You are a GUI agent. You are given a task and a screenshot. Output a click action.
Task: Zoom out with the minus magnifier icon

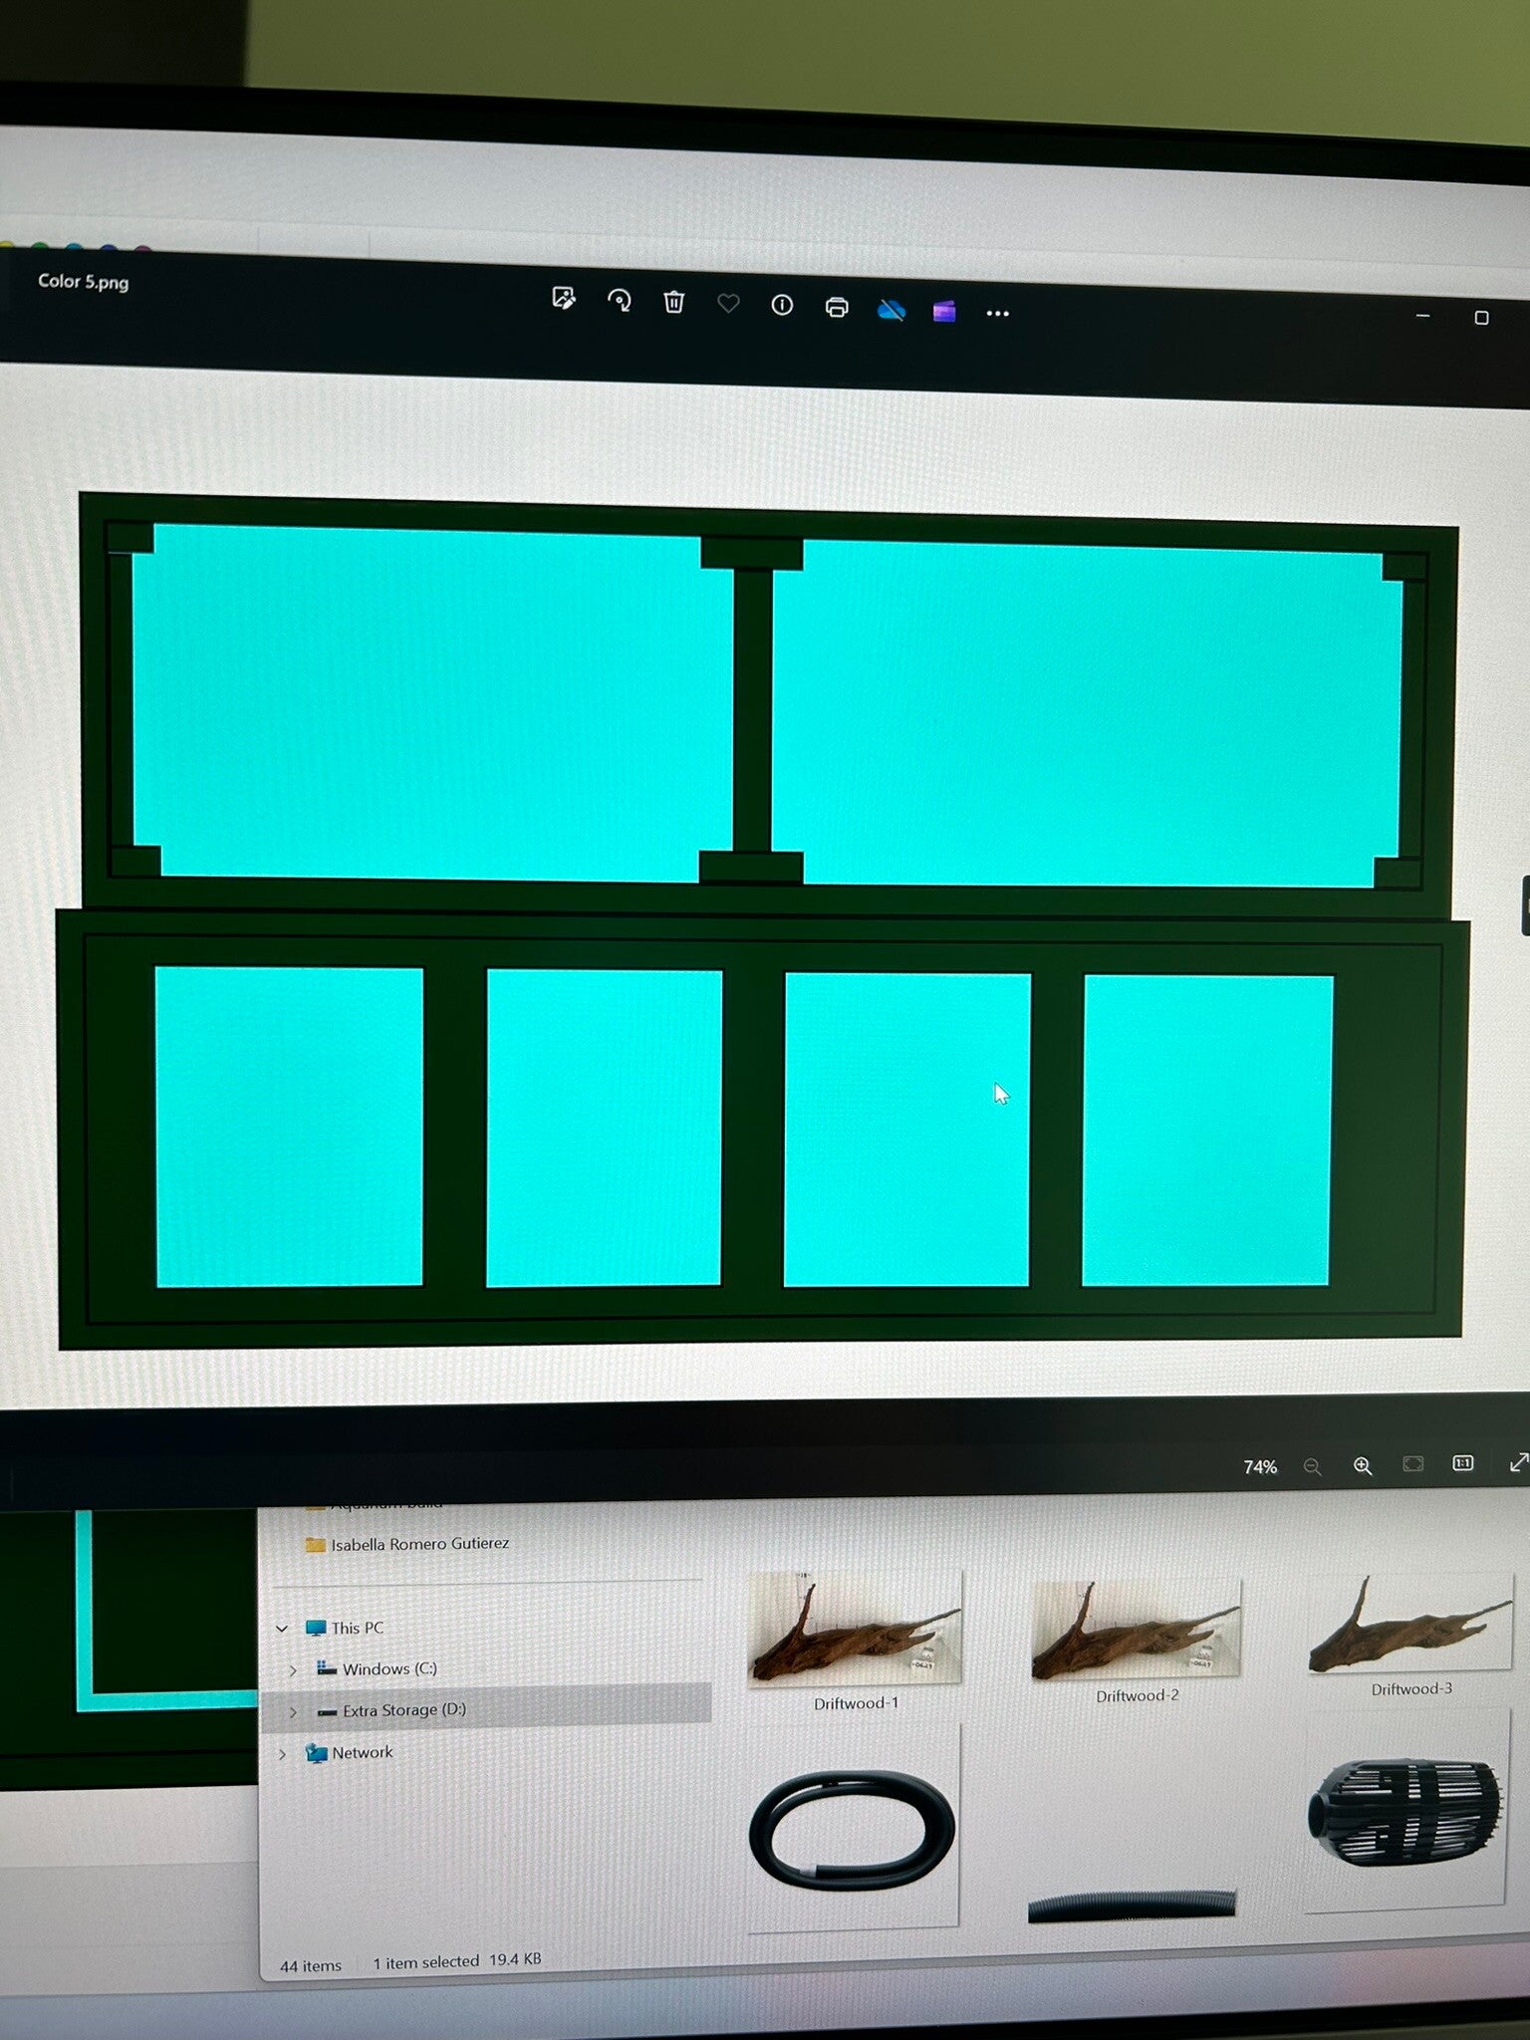click(x=1312, y=1466)
